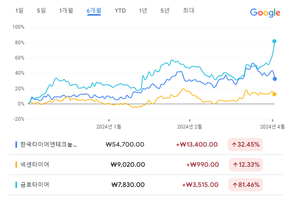The image size is (300, 200).
Task: Click the blue color marker beside 한국타이어앤테크놀
Action: pos(16,144)
